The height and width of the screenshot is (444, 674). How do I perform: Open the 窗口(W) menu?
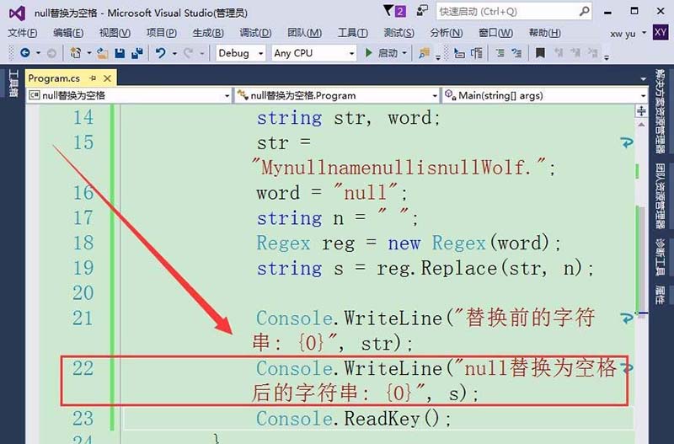(x=495, y=33)
